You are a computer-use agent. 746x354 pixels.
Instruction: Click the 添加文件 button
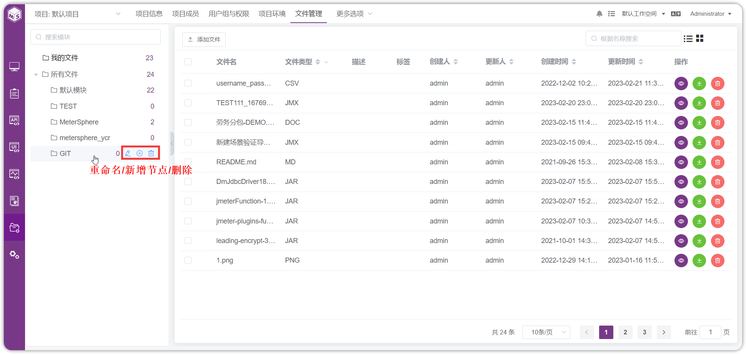(x=204, y=40)
